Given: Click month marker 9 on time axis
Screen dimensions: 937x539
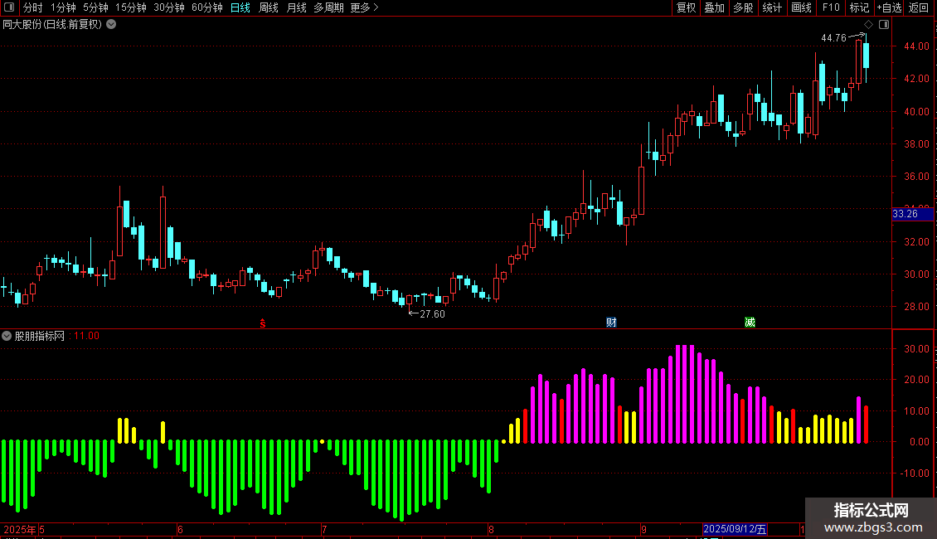Looking at the screenshot, I should pyautogui.click(x=643, y=530).
